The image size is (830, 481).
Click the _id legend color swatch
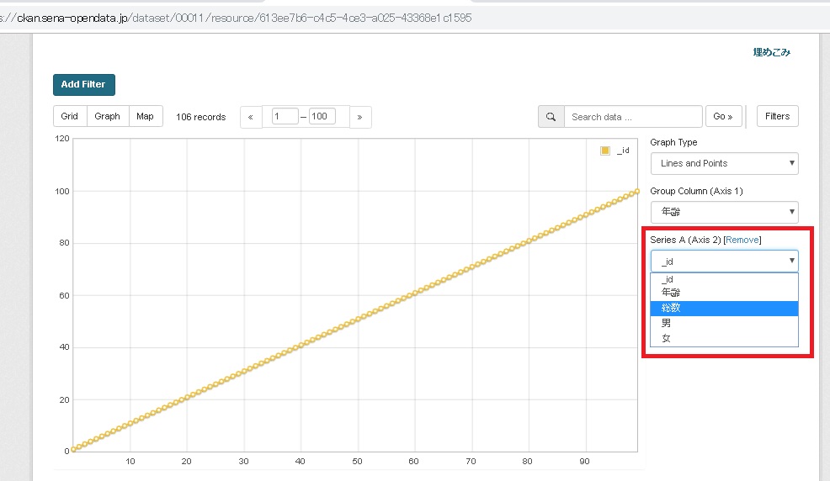click(605, 151)
